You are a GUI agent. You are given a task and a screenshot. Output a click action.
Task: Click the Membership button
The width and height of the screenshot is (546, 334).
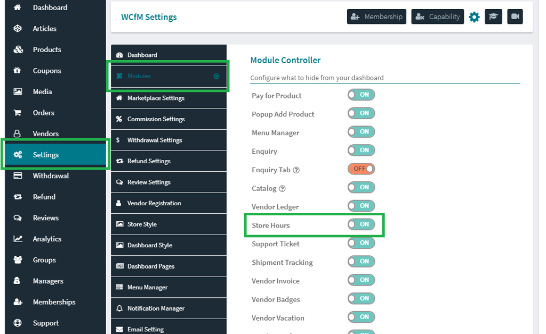click(376, 16)
